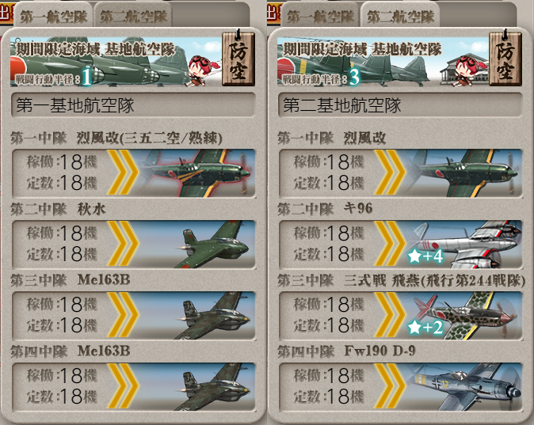
Task: Select the キ96 twin-engine aircraft slot
Action: pyautogui.click(x=401, y=244)
